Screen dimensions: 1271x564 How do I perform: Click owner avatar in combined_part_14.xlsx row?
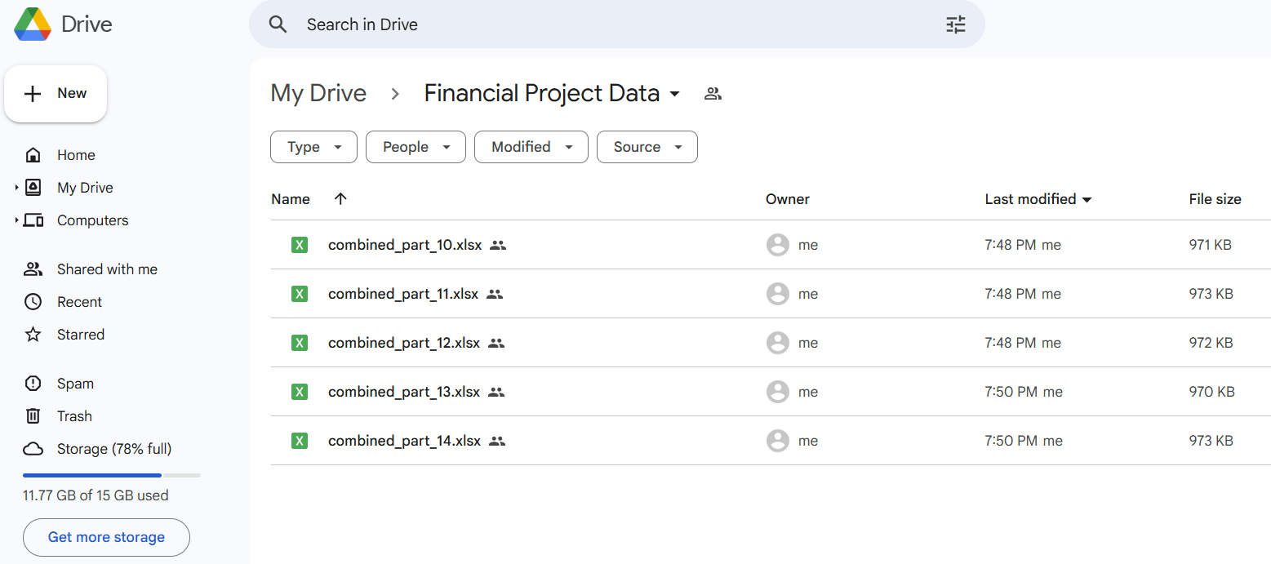point(778,441)
